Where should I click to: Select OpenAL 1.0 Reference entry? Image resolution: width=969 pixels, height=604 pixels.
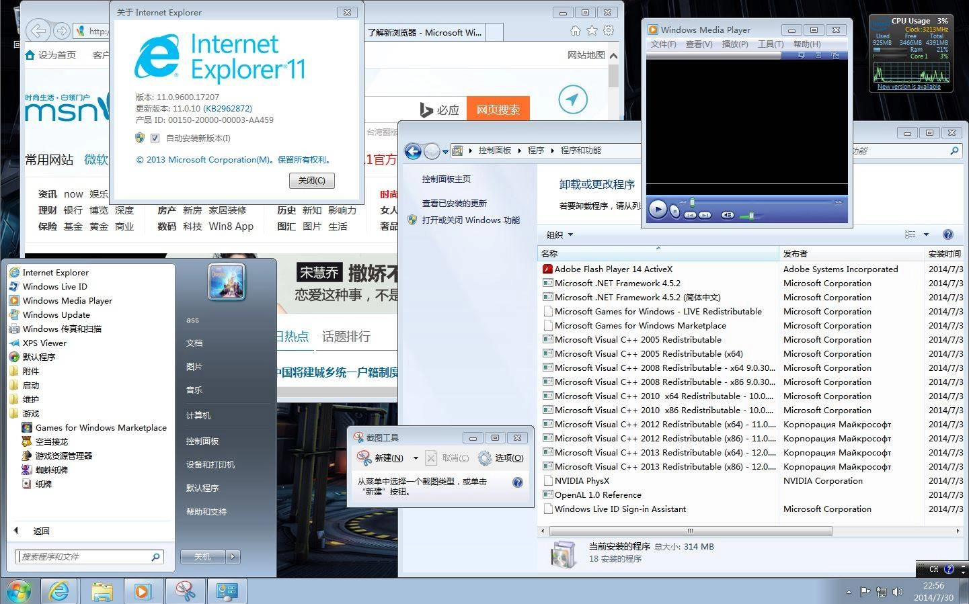(598, 494)
